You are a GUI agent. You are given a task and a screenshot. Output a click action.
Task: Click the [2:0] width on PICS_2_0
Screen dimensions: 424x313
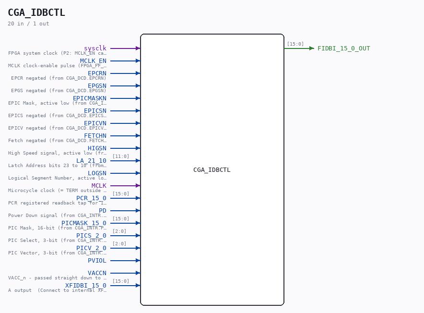(x=119, y=231)
